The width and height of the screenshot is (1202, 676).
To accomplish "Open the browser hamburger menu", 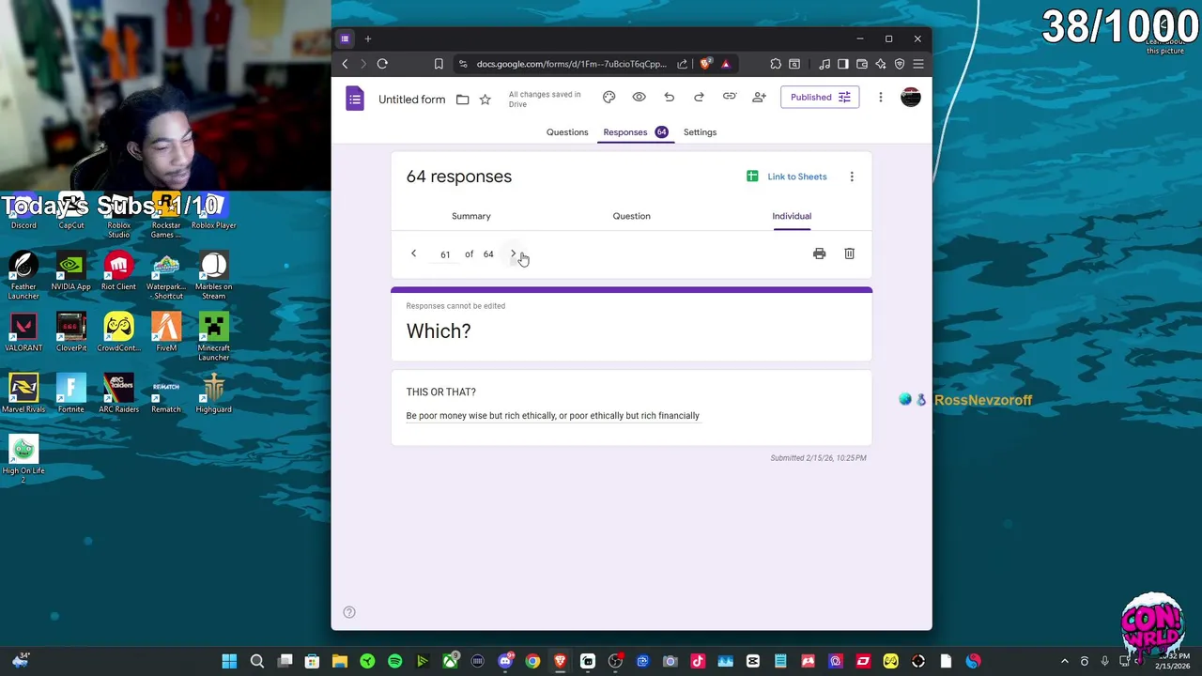I will point(918,64).
